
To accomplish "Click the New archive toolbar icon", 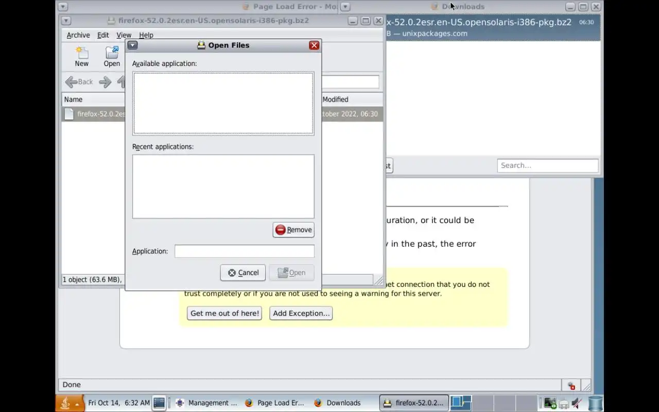I will click(x=82, y=57).
